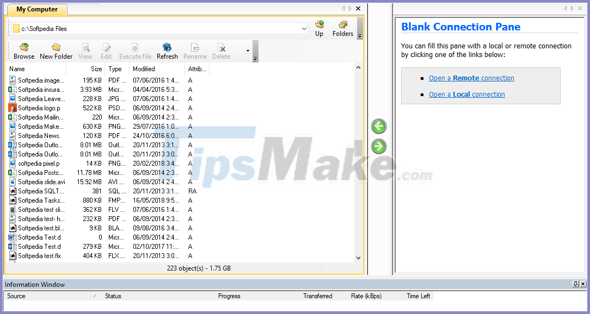Click the green right transfer arrow
Screen dimensions: 590x314
378,146
